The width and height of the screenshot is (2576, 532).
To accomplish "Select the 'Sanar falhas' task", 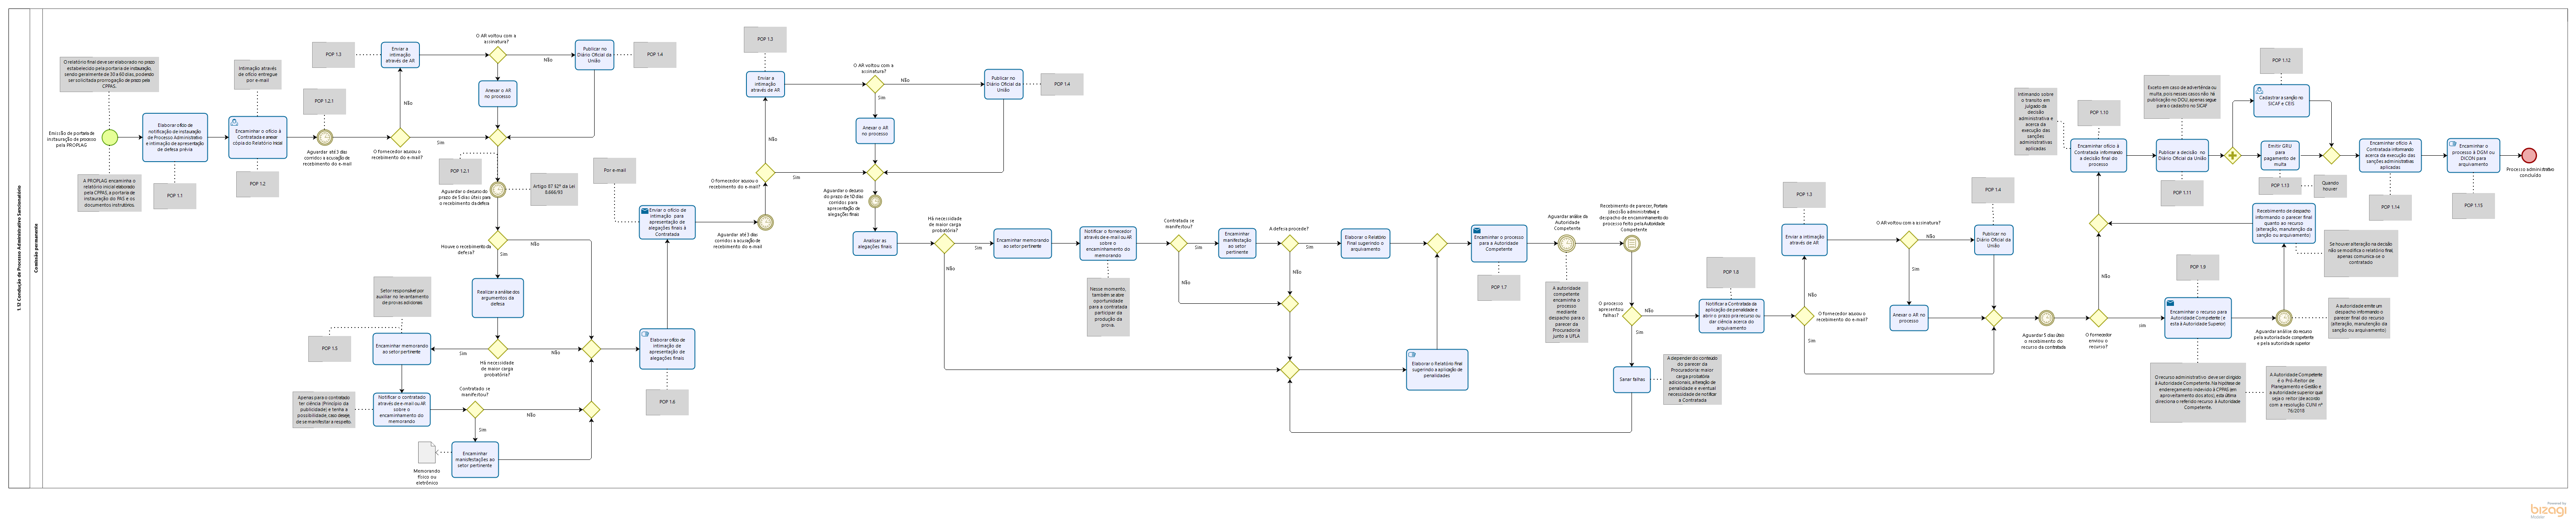I will tap(1632, 380).
